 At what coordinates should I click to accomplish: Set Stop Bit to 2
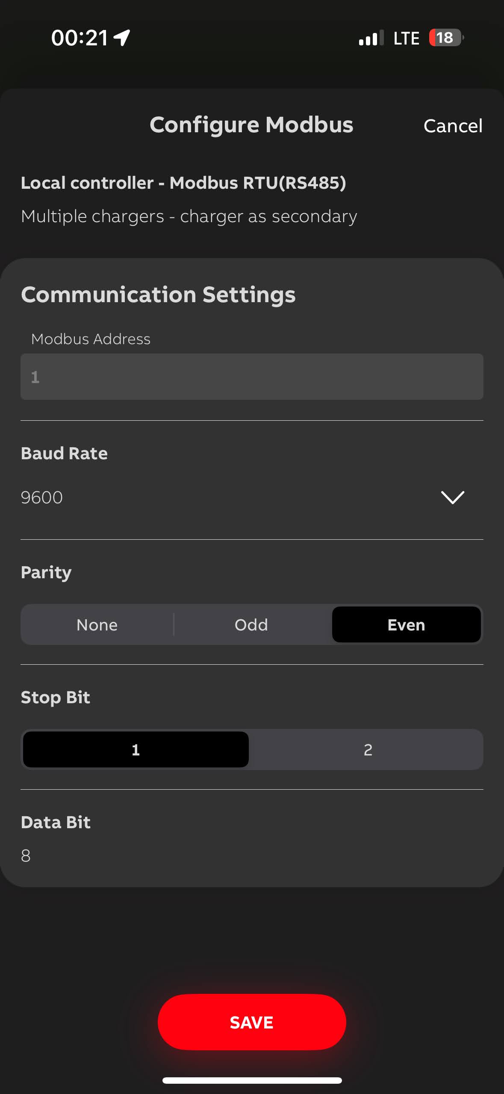(x=368, y=749)
